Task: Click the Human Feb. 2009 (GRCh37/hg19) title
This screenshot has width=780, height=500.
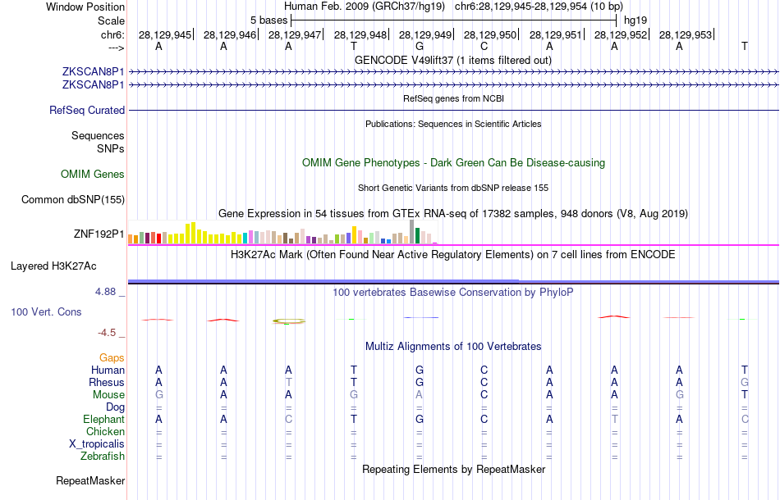Action: 365,7
